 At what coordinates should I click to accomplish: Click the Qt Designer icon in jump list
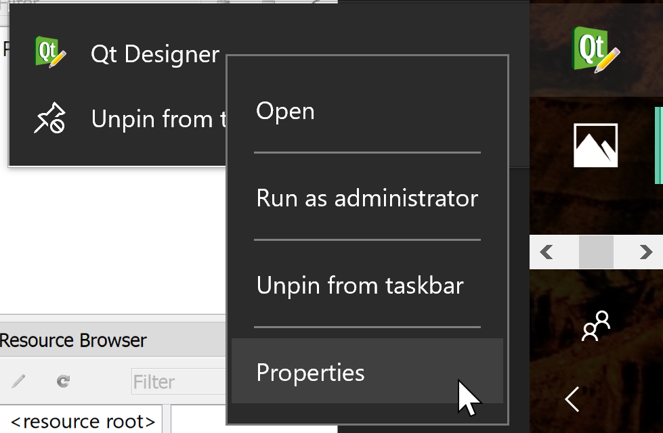pos(50,52)
